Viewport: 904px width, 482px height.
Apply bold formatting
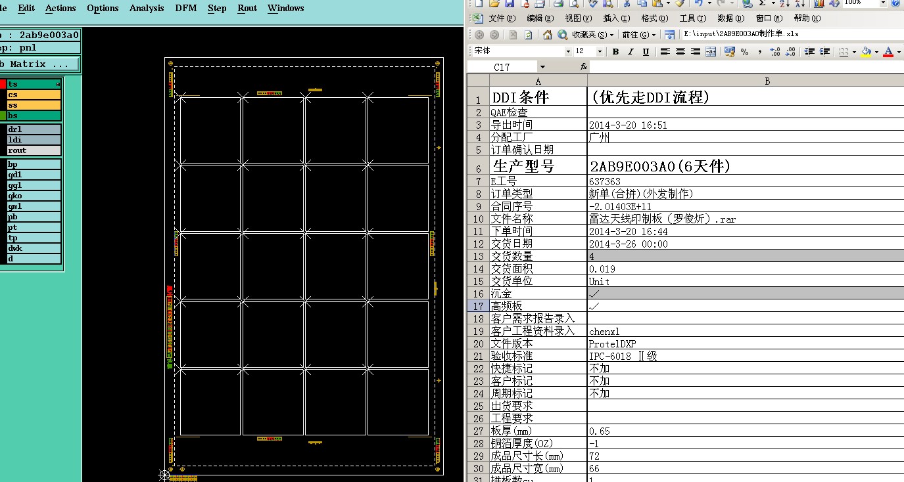click(615, 52)
